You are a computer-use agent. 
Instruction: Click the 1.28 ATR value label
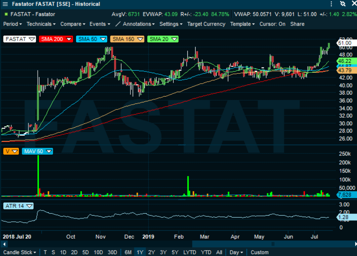pyautogui.click(x=346, y=217)
